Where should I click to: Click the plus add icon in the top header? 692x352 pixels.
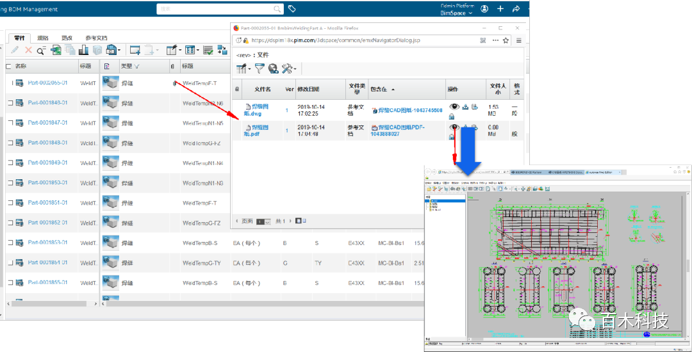[x=500, y=9]
